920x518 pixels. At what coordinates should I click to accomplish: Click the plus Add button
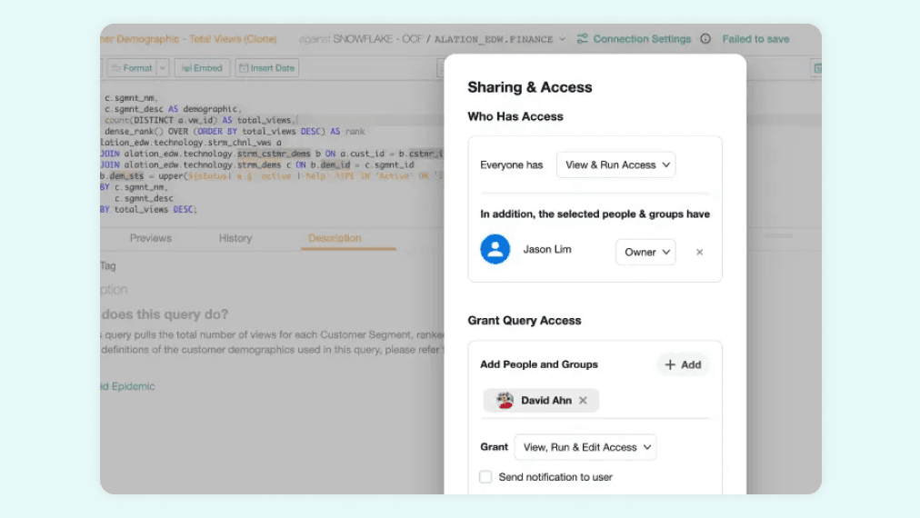[683, 364]
